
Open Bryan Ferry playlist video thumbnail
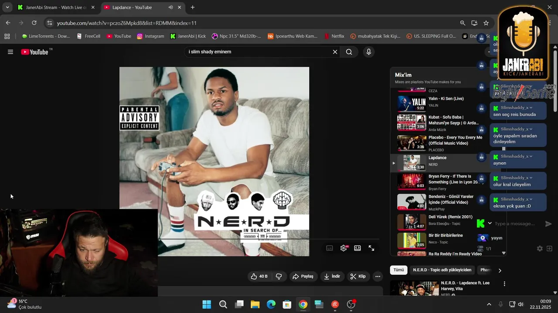tap(412, 182)
